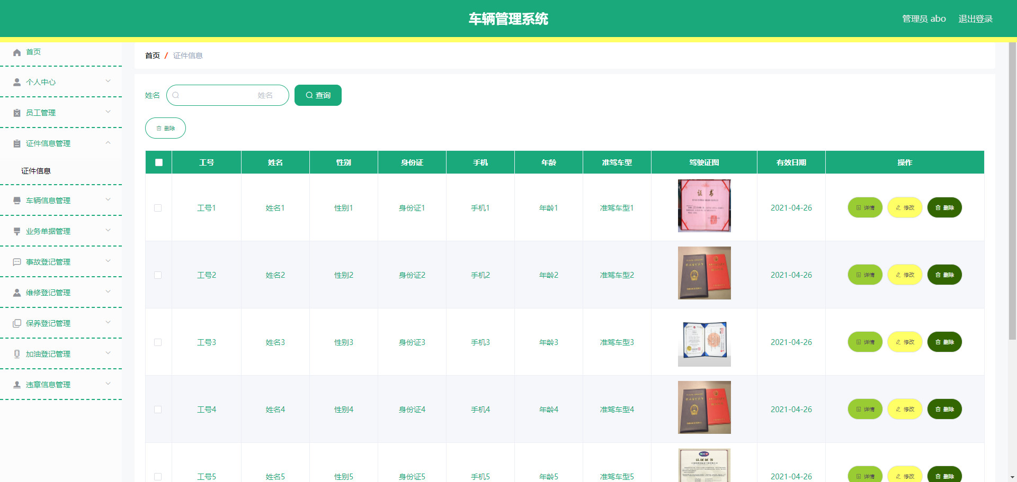Viewport: 1017px width, 482px height.
Task: Open details for row 工号2
Action: click(865, 275)
